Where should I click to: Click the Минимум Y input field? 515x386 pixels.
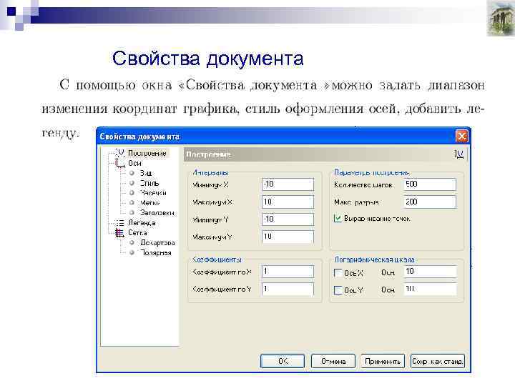[x=288, y=219]
